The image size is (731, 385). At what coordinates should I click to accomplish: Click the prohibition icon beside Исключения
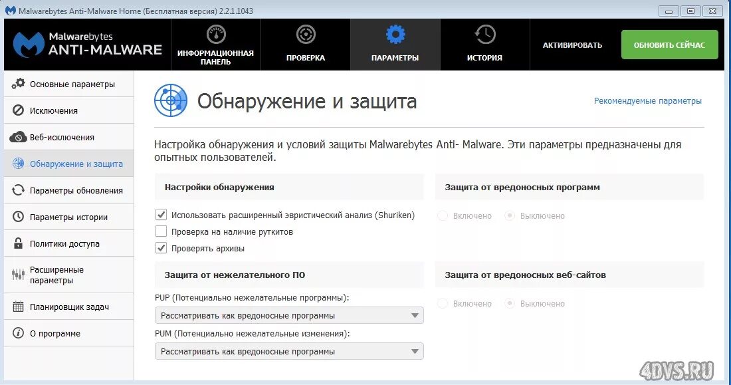tap(18, 110)
